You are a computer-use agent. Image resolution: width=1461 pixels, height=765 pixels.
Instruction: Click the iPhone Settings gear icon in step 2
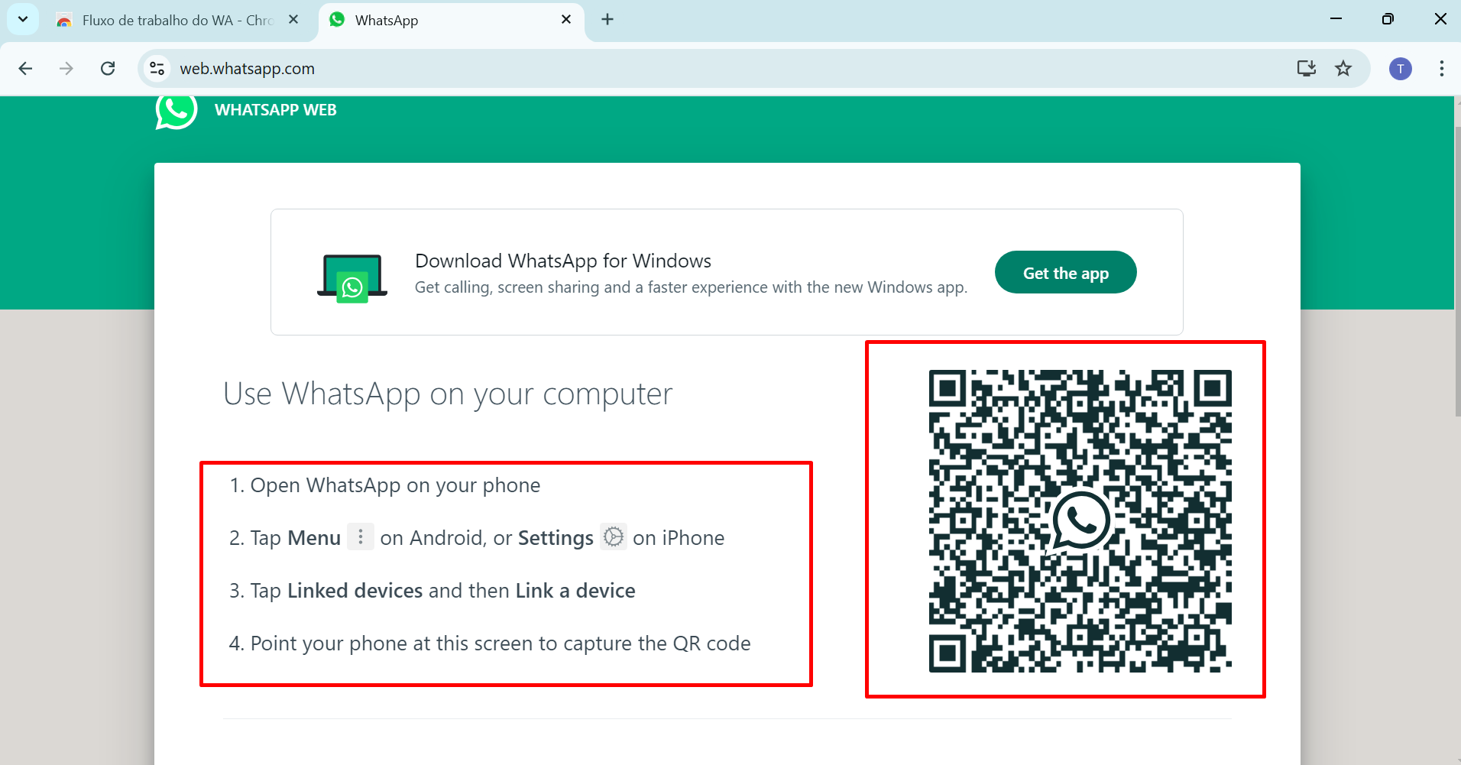[x=614, y=536]
